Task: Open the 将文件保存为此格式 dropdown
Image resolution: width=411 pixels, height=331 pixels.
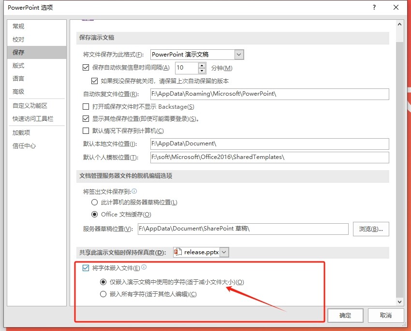Action: click(x=239, y=55)
